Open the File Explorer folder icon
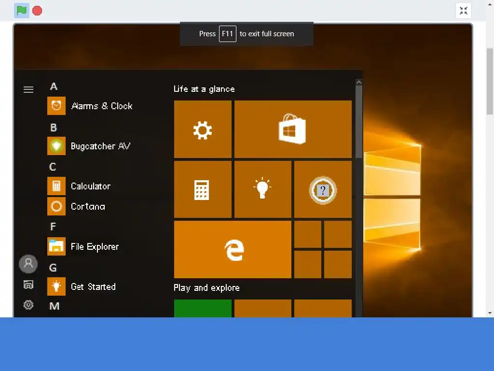This screenshot has width=494, height=371. (x=56, y=246)
